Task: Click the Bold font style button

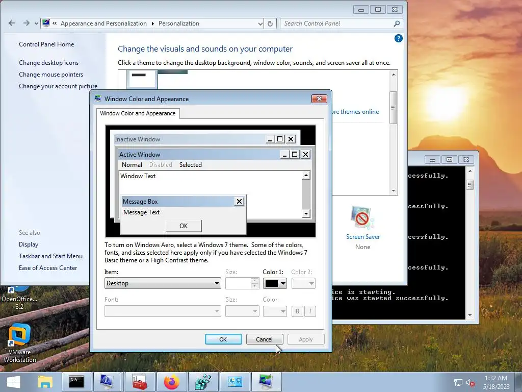Action: click(297, 311)
